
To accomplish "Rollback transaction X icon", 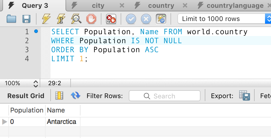I will (146, 19).
